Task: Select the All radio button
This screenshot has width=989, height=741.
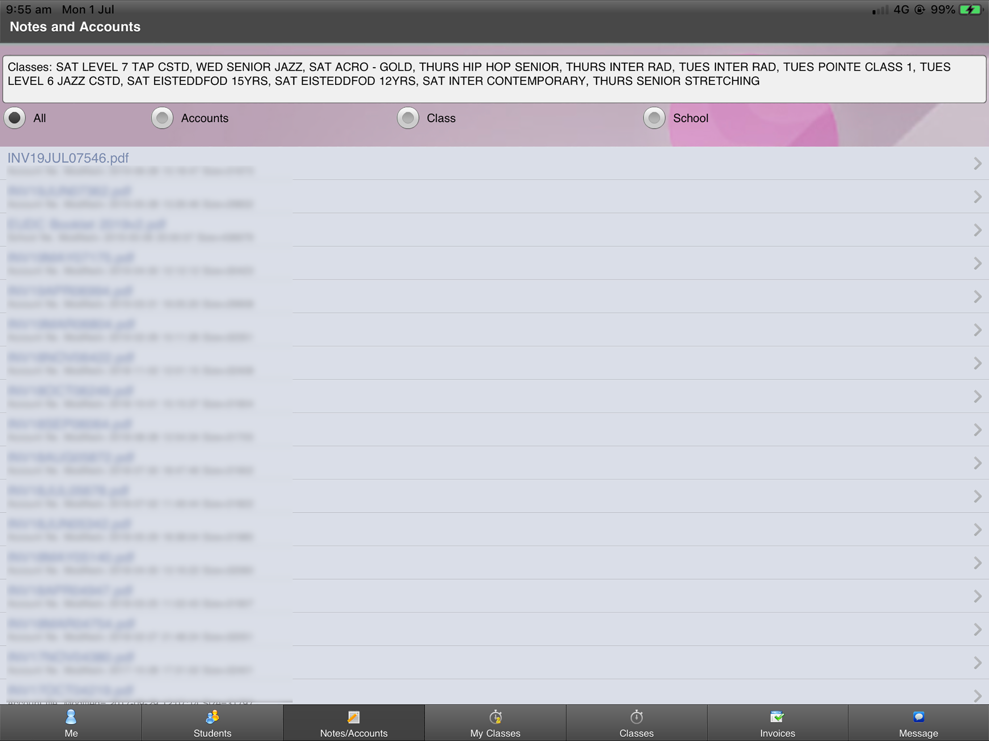Action: point(15,118)
